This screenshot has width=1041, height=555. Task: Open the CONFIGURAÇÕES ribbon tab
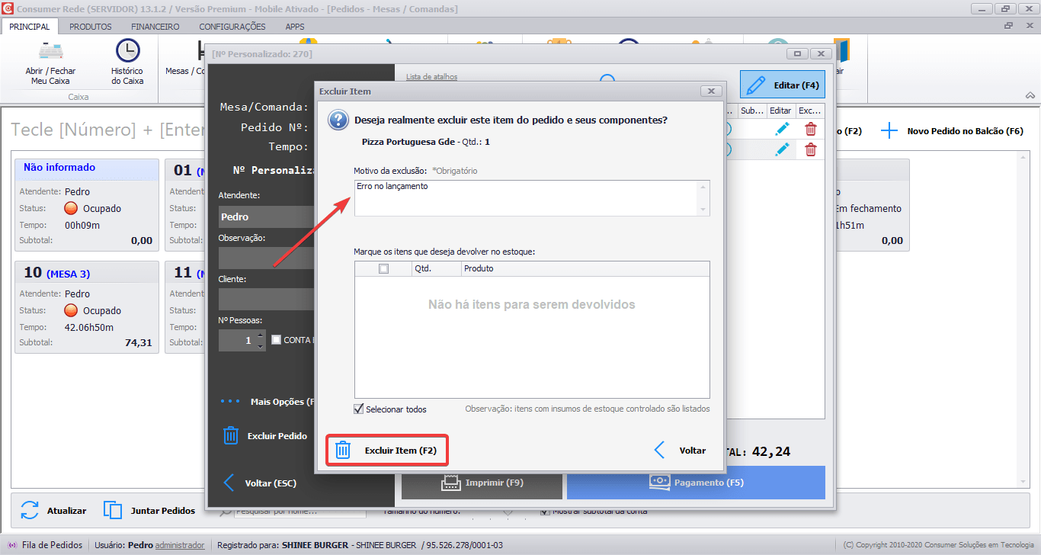[x=232, y=27]
